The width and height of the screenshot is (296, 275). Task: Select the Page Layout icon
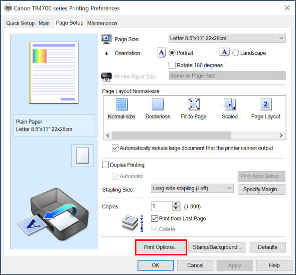coord(266,104)
